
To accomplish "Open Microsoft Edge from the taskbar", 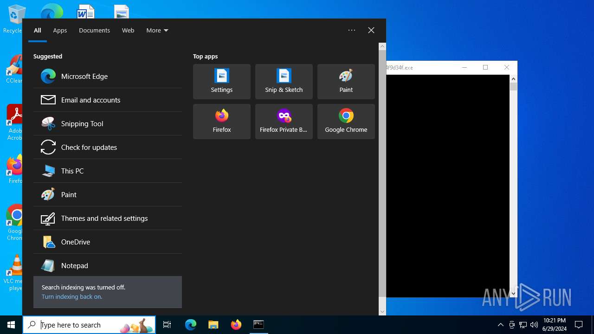I will click(191, 325).
